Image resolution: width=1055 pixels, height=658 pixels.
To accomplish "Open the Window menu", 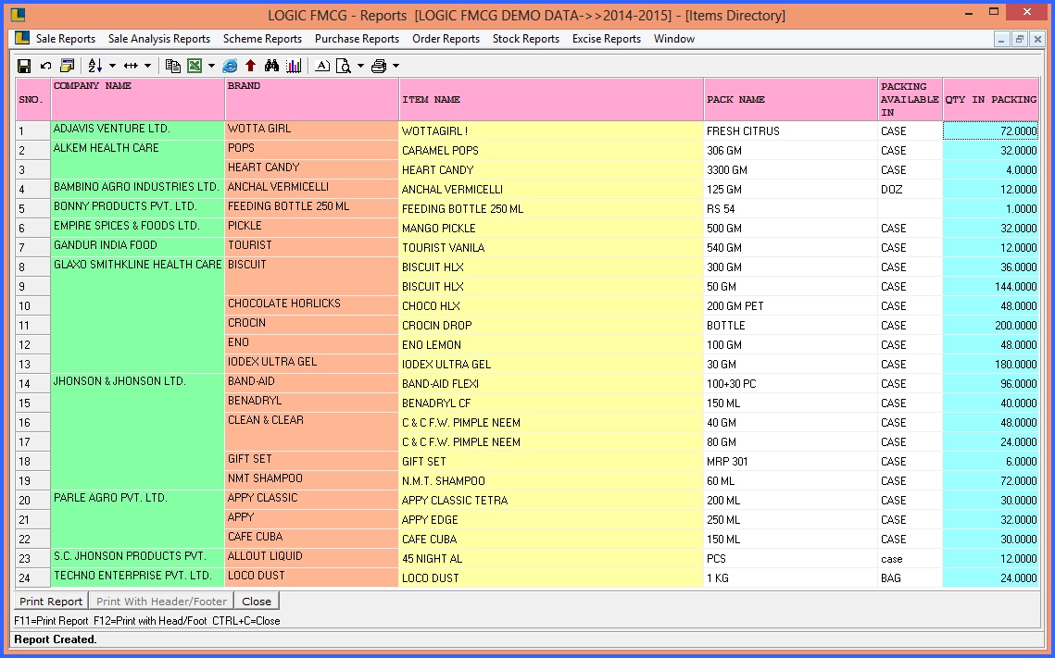I will pyautogui.click(x=674, y=39).
